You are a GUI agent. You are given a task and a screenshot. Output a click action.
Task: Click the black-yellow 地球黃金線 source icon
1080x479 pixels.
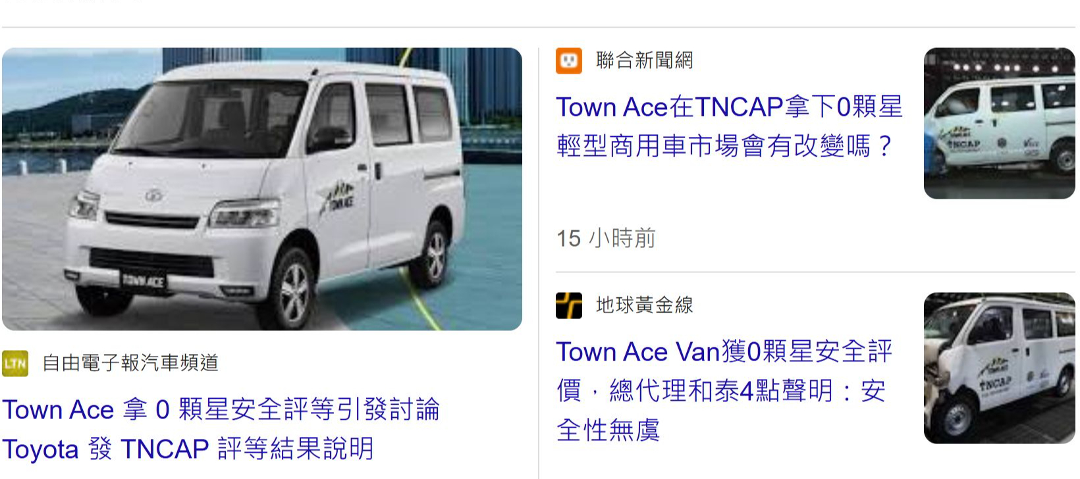click(x=569, y=305)
